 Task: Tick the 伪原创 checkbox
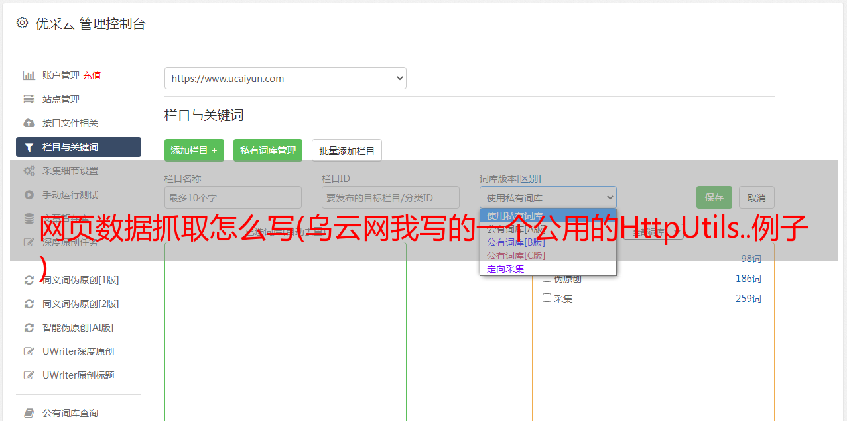point(547,278)
